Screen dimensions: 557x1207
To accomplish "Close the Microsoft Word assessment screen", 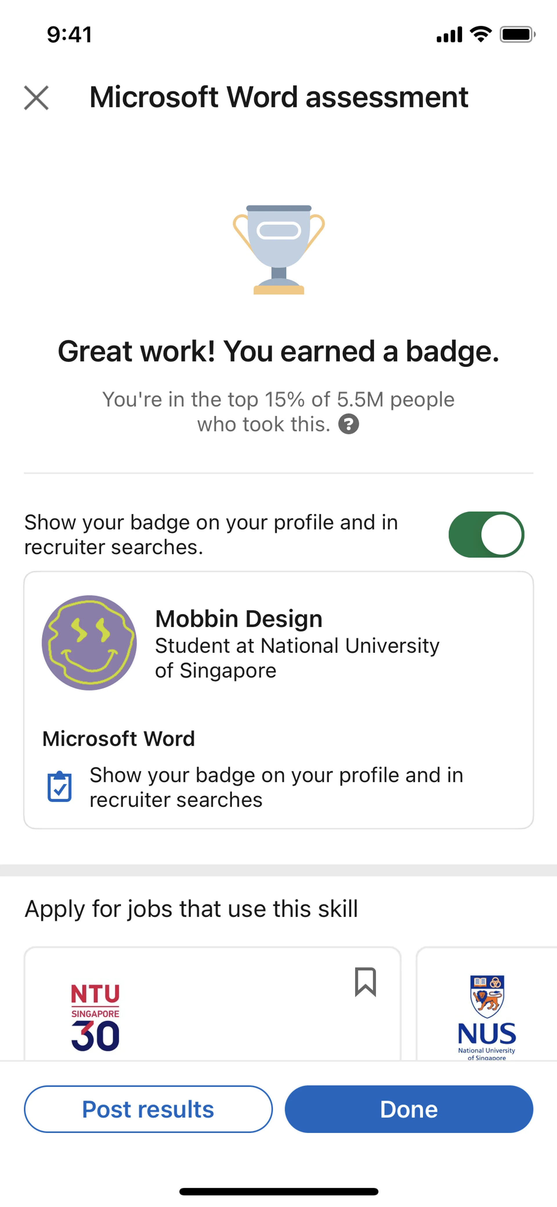I will (x=37, y=98).
